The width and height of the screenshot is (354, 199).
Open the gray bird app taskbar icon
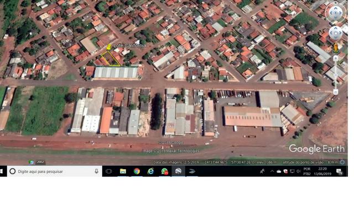point(192,171)
